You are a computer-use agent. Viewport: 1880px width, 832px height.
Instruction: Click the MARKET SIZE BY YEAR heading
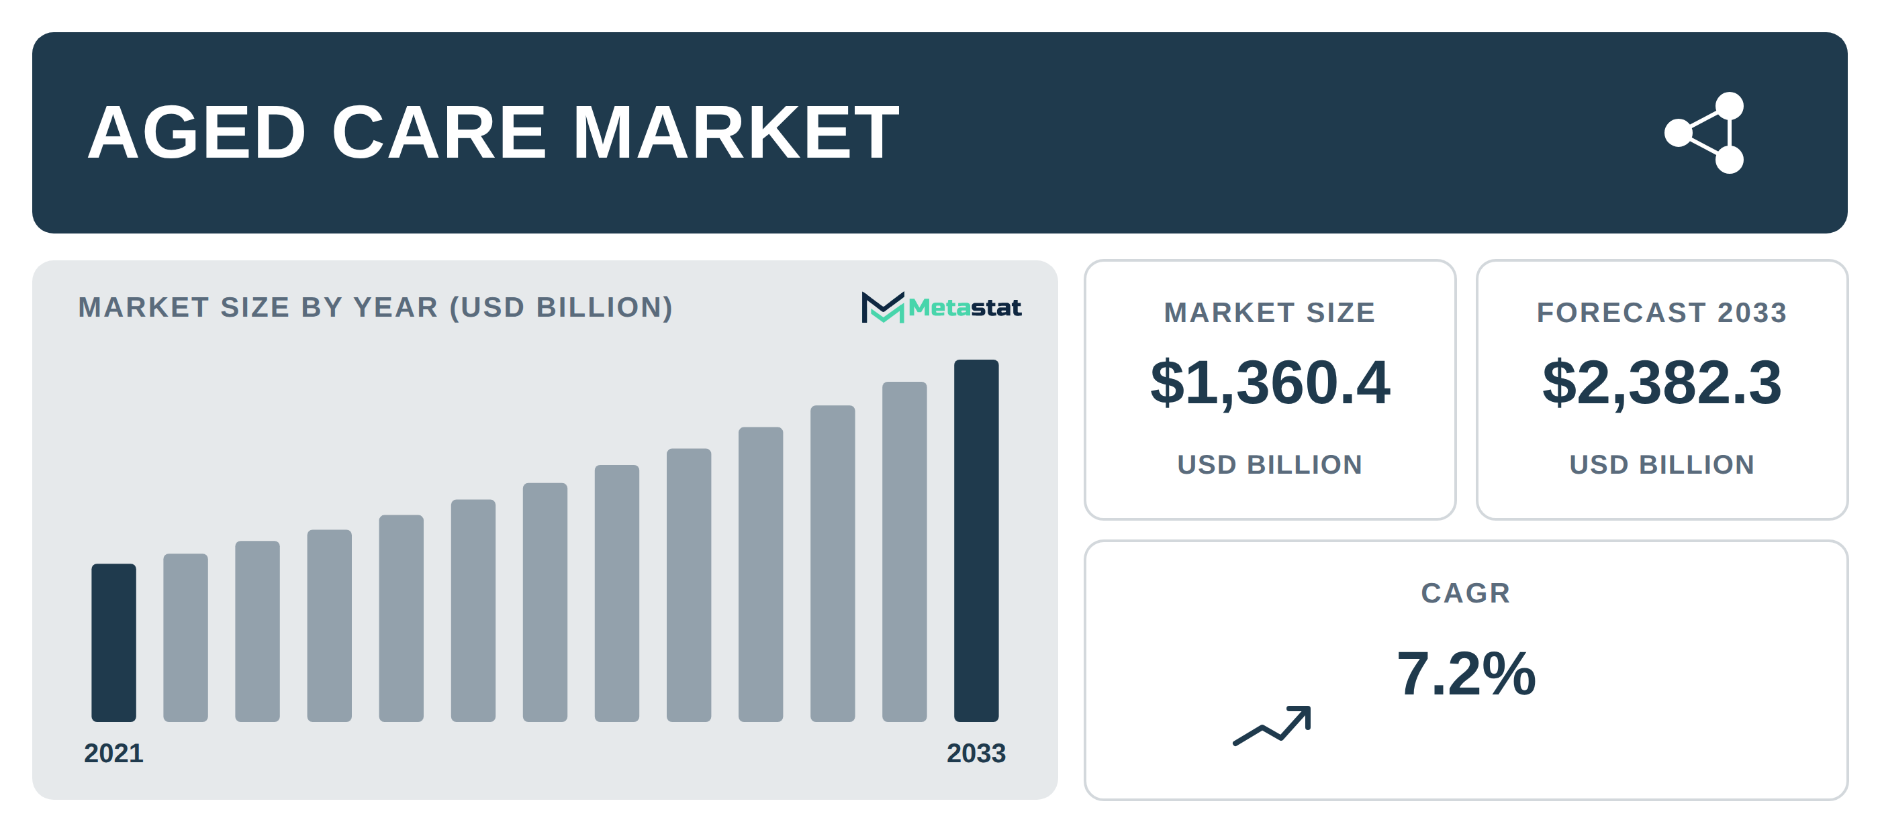point(375,308)
